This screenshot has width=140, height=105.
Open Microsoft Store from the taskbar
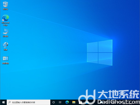click(x=80, y=102)
